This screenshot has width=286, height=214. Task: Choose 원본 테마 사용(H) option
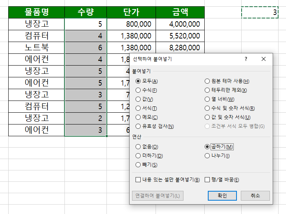tap(207, 81)
